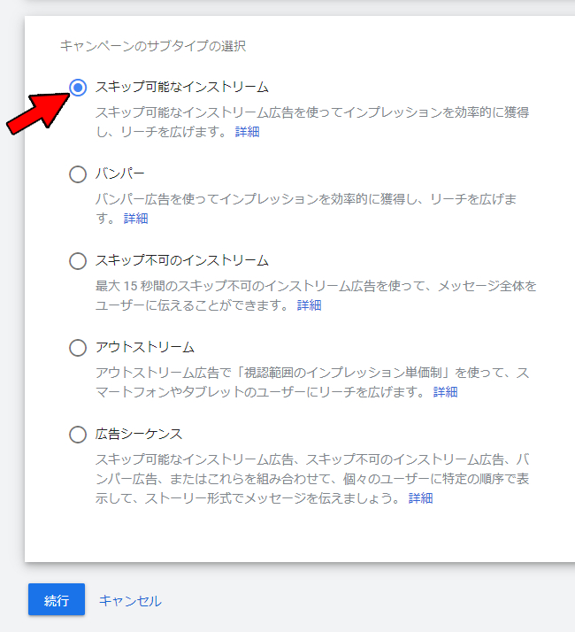Select the 広告シーケンス radio button

coord(78,435)
